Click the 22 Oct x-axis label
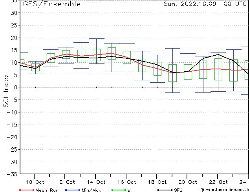 tap(218, 182)
